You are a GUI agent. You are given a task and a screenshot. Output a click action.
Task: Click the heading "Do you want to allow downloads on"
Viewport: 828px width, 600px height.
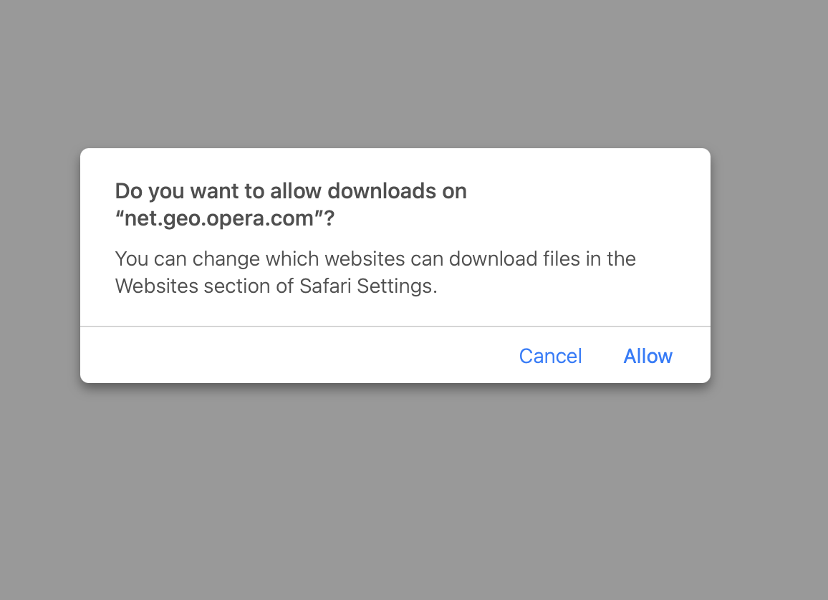point(291,192)
